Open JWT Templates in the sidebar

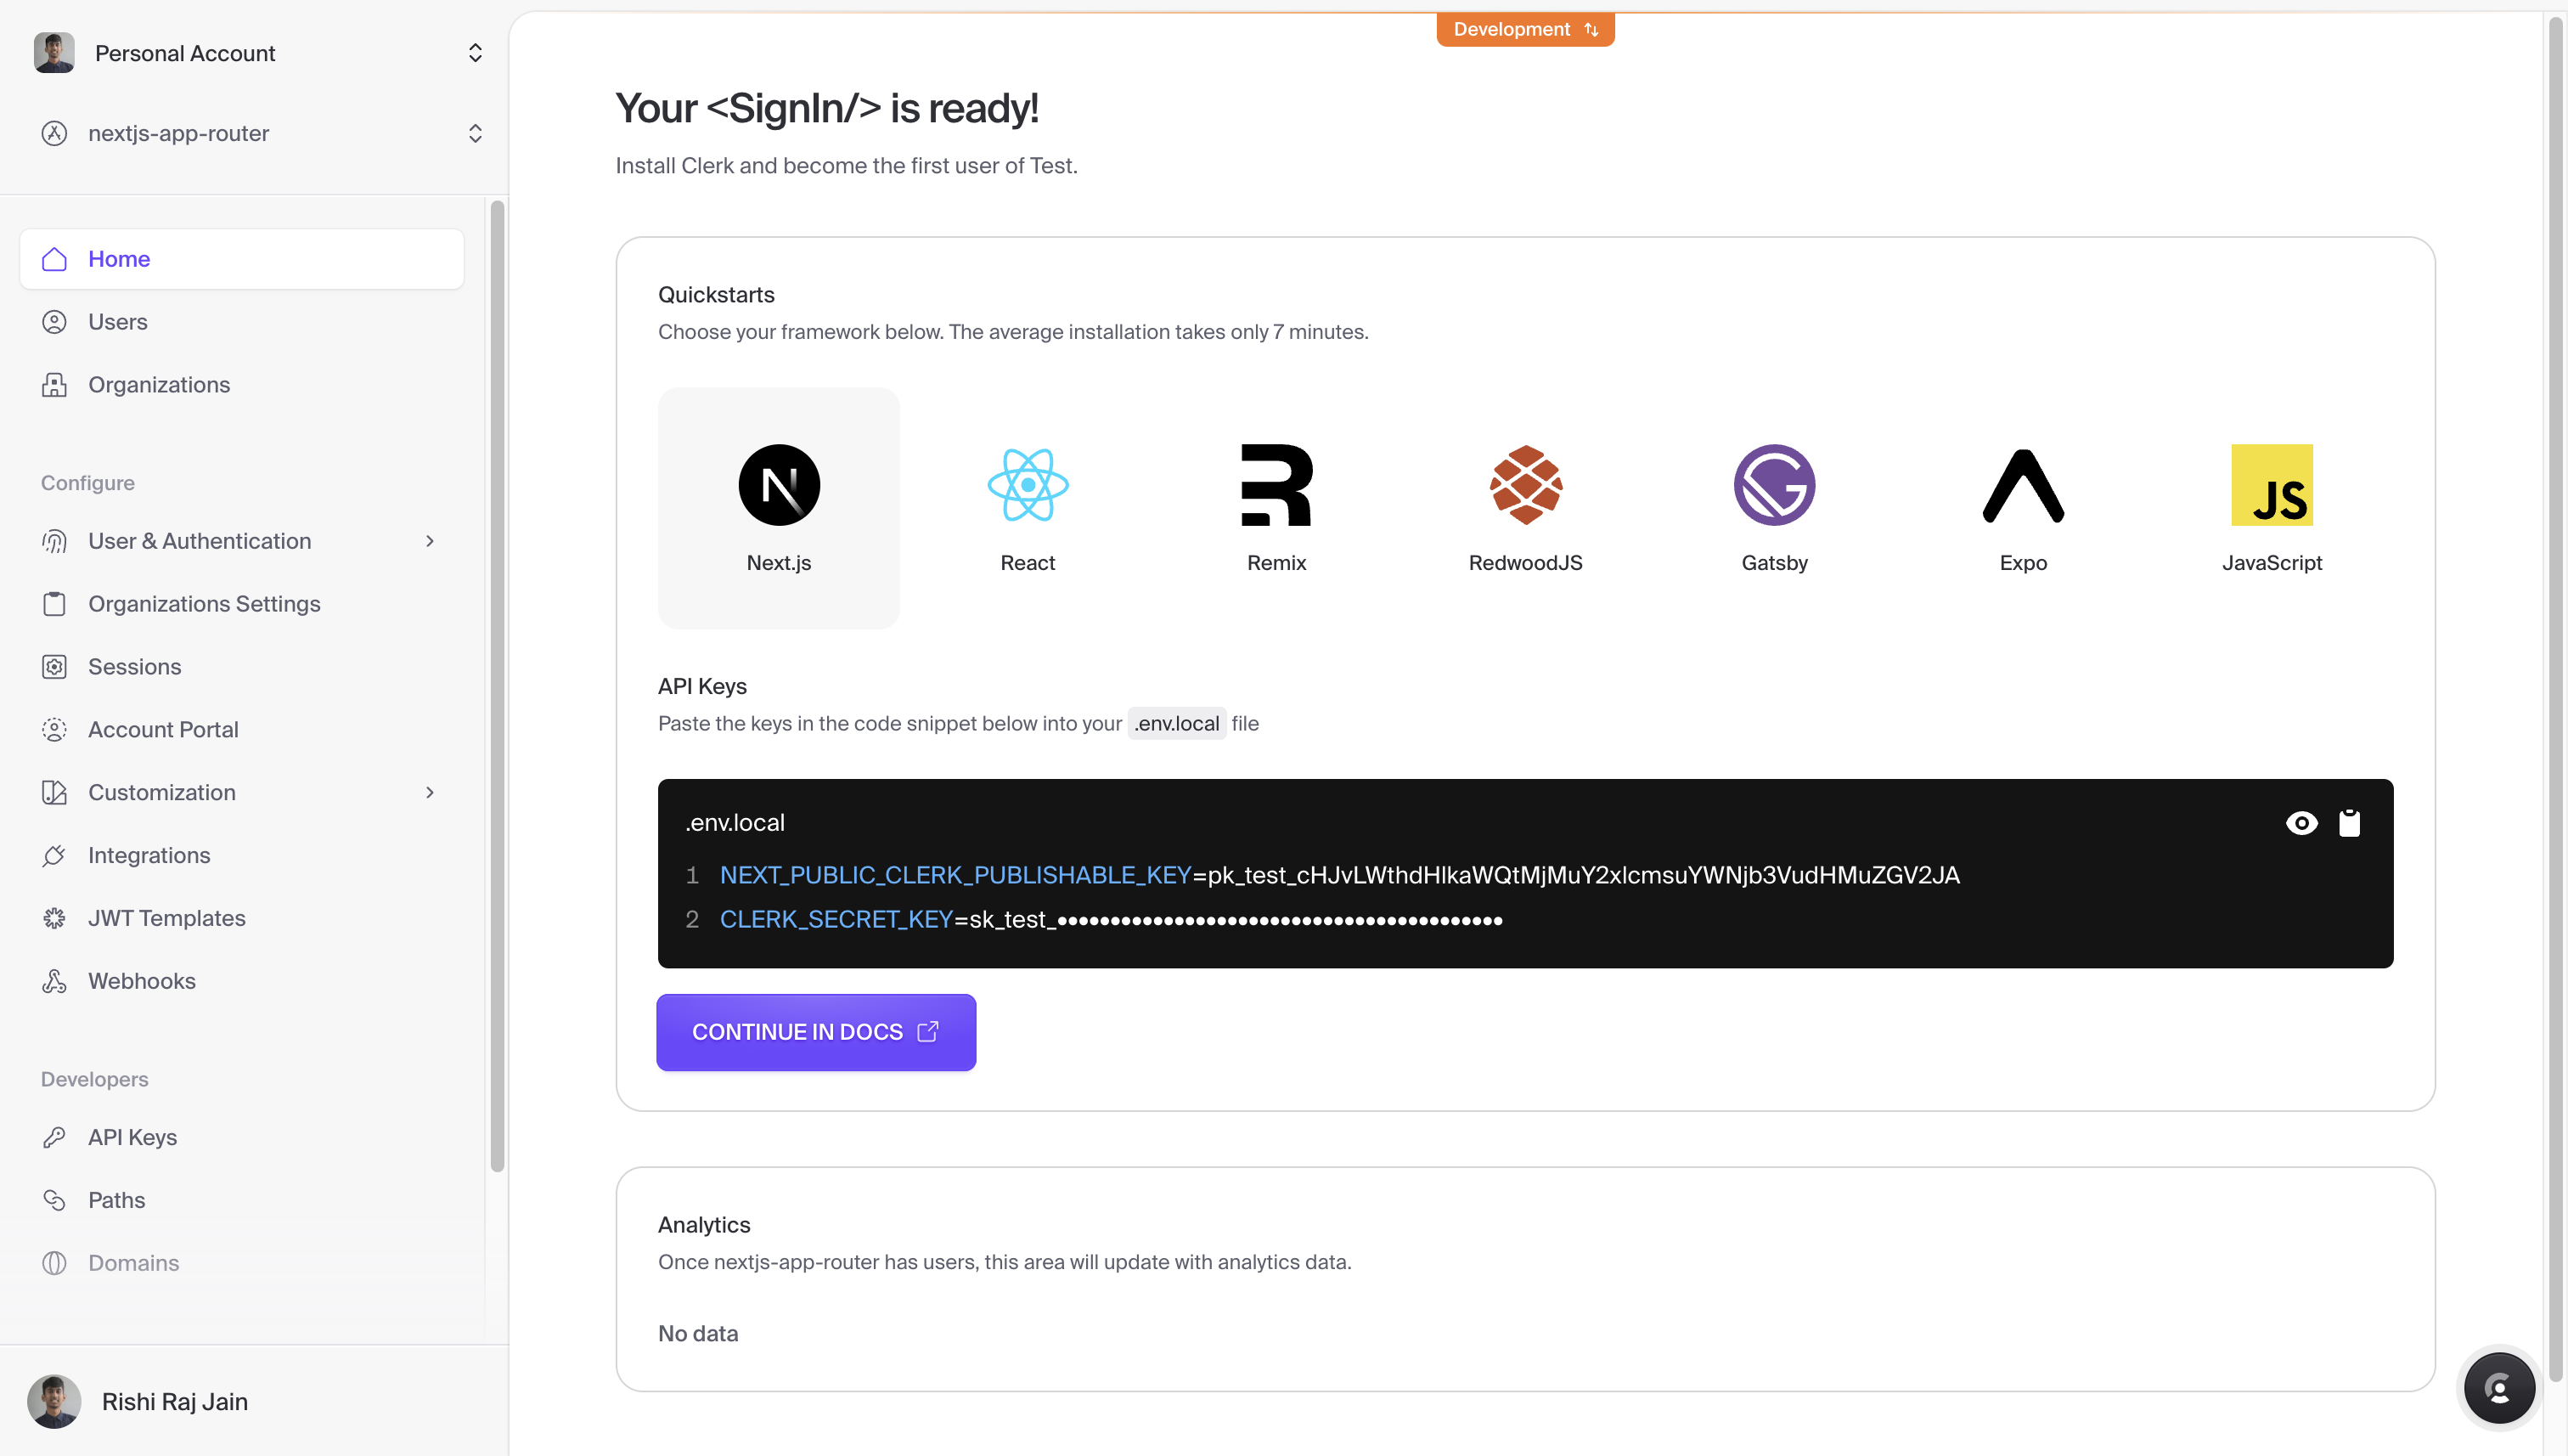[x=166, y=918]
